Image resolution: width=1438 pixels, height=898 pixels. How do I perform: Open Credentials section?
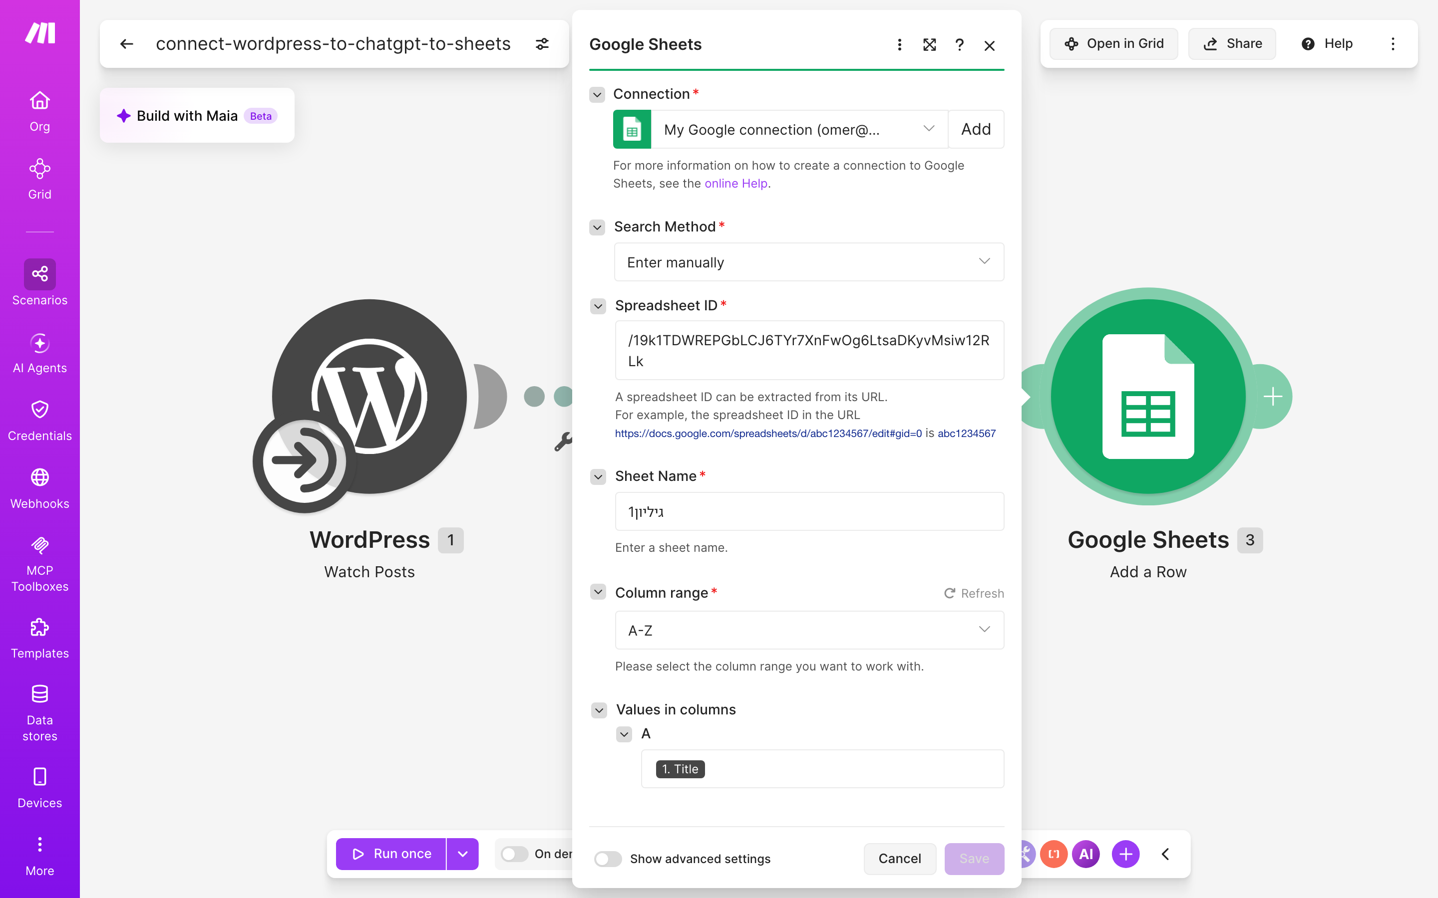[40, 421]
